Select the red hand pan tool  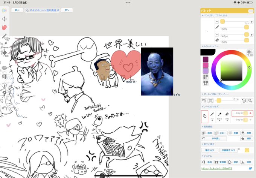[5, 27]
